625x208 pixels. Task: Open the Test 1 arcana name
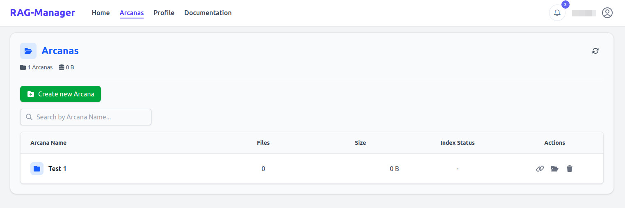point(57,169)
